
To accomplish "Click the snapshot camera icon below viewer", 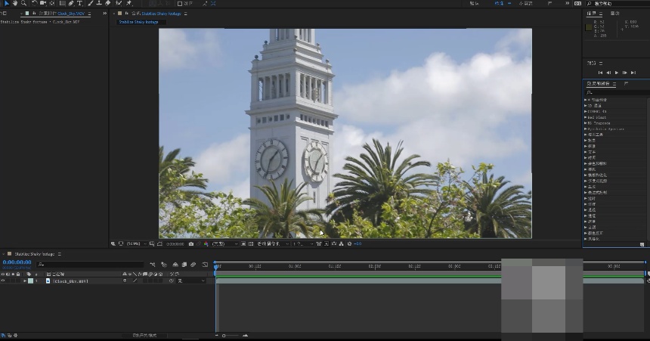I will click(x=190, y=243).
